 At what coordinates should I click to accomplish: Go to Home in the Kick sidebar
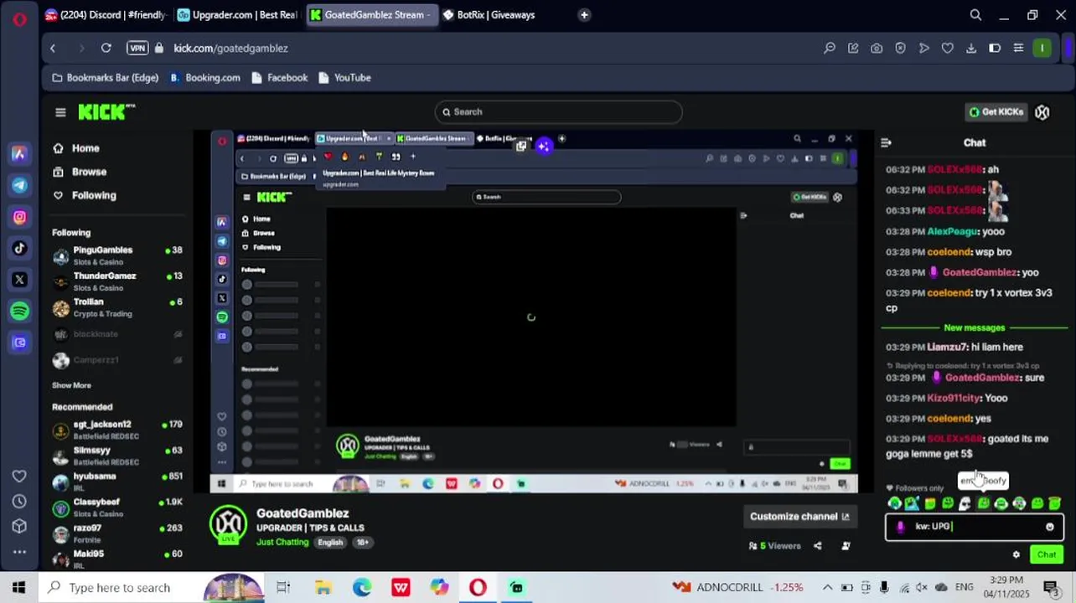tap(76, 148)
